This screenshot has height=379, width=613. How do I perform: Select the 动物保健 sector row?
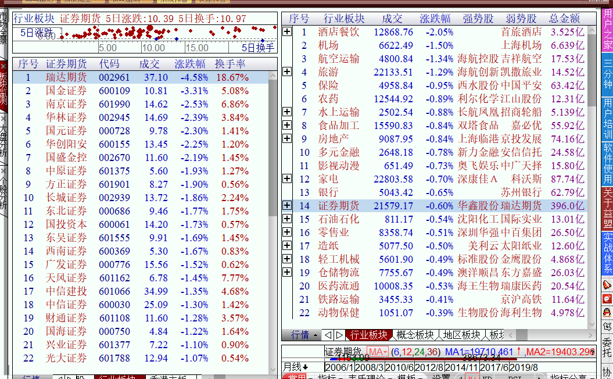tap(440, 313)
